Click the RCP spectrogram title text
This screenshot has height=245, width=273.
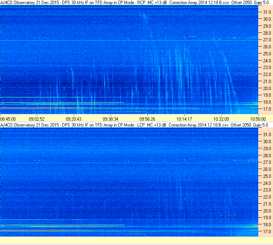pos(135,3)
